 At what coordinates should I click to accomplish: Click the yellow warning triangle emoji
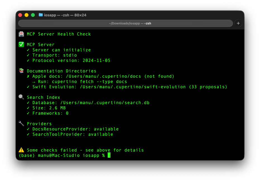pyautogui.click(x=21, y=150)
